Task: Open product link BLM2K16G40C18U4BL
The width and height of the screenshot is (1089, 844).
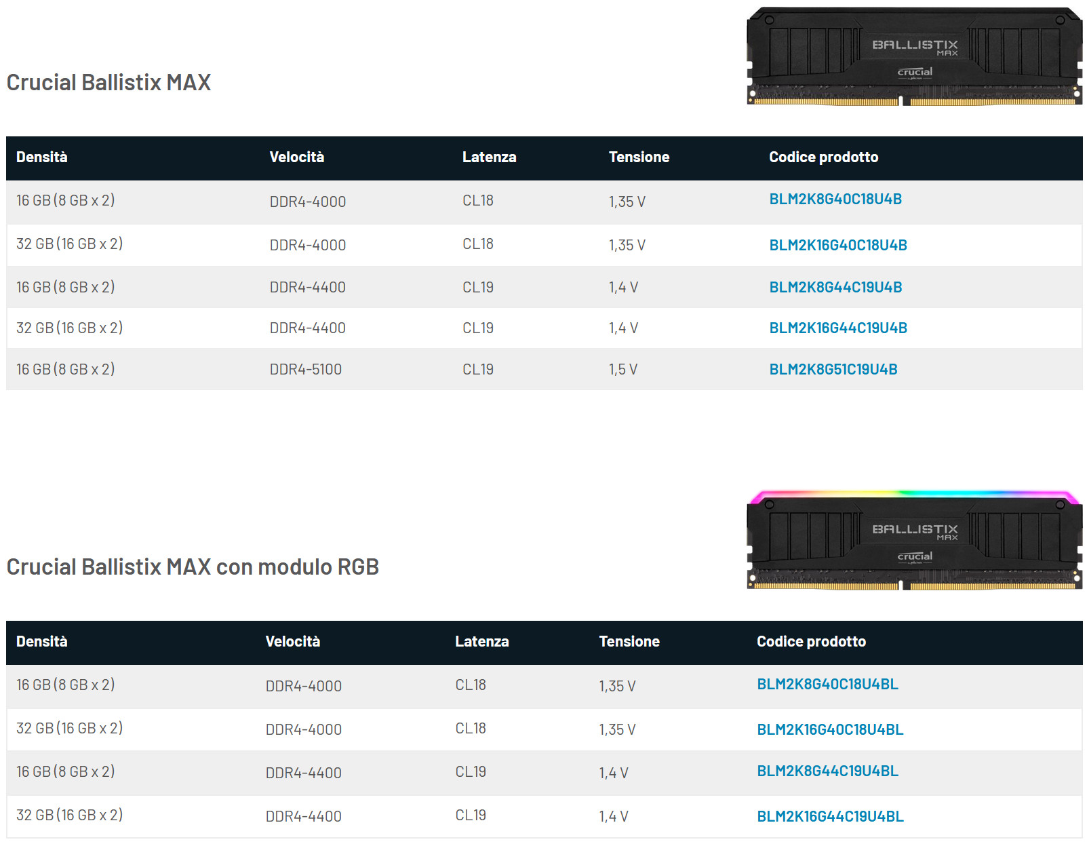Action: click(830, 730)
